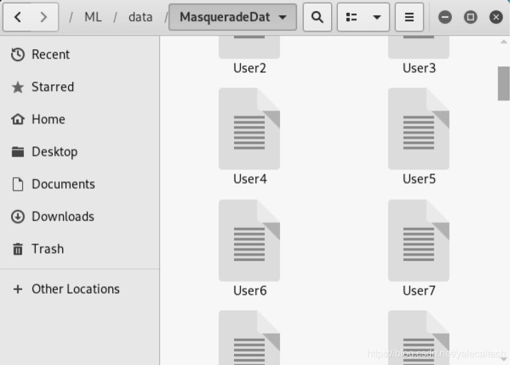Viewport: 511px width, 365px height.
Task: Click the plus icon beside Other Locations
Action: tap(18, 289)
